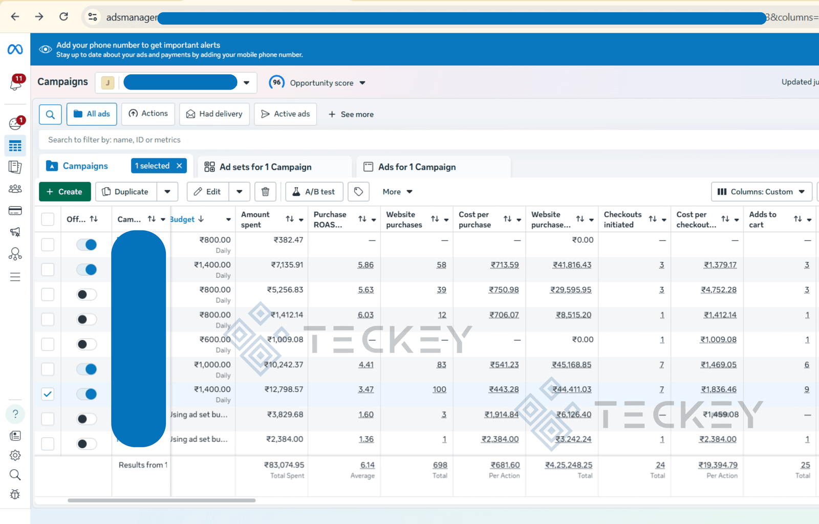The image size is (819, 524).
Task: Click the A/B test button
Action: [313, 192]
